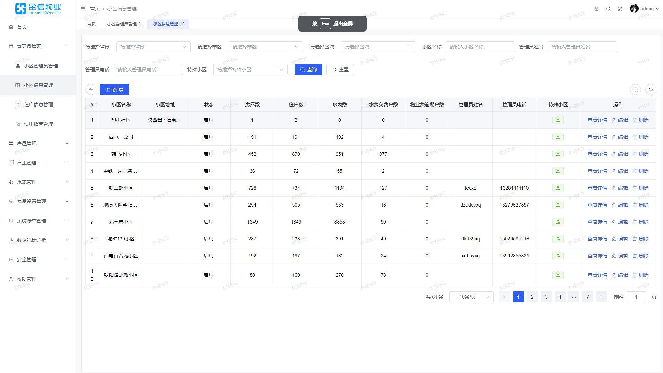Open the header search magnifier icon
Viewport: 663px width, 373px height.
tap(608, 9)
